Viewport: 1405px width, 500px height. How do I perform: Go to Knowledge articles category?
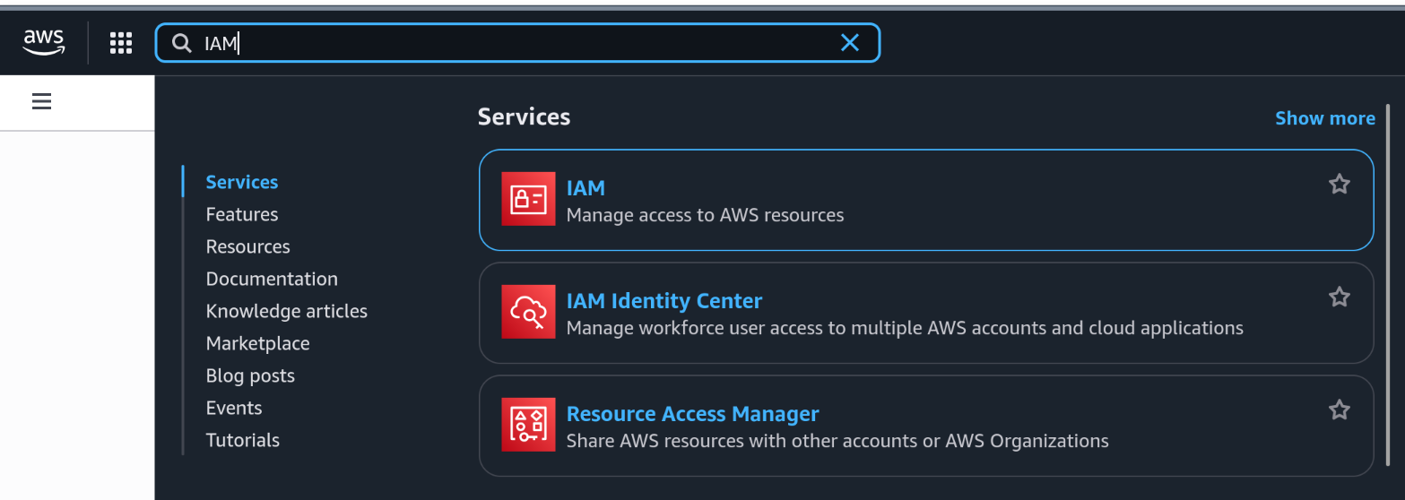(x=287, y=311)
